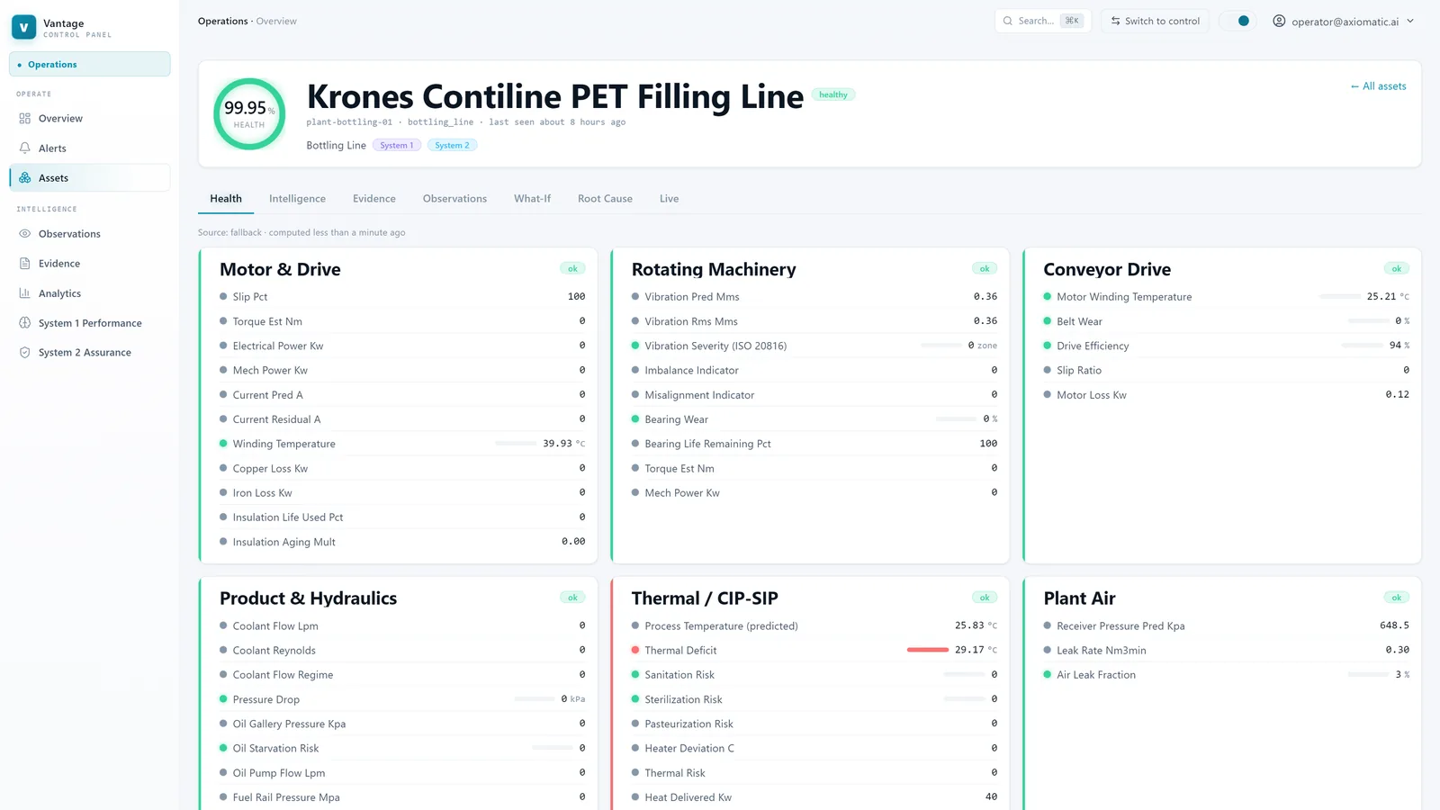Viewport: 1440px width, 810px height.
Task: Click the Evidence document icon
Action: click(x=25, y=264)
